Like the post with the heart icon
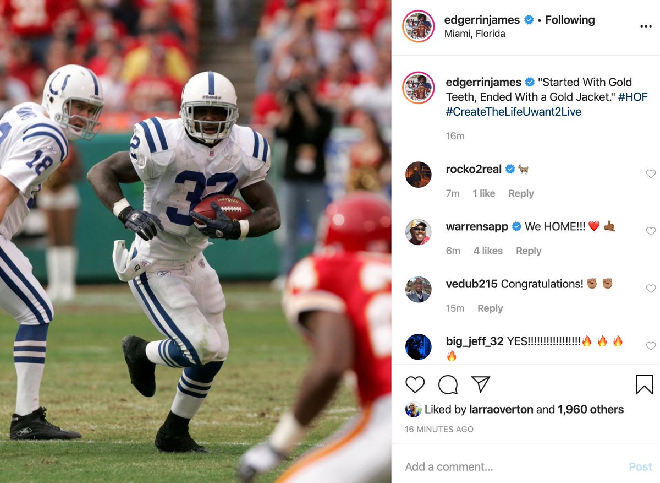Screen dimensions: 660x483 pos(415,384)
